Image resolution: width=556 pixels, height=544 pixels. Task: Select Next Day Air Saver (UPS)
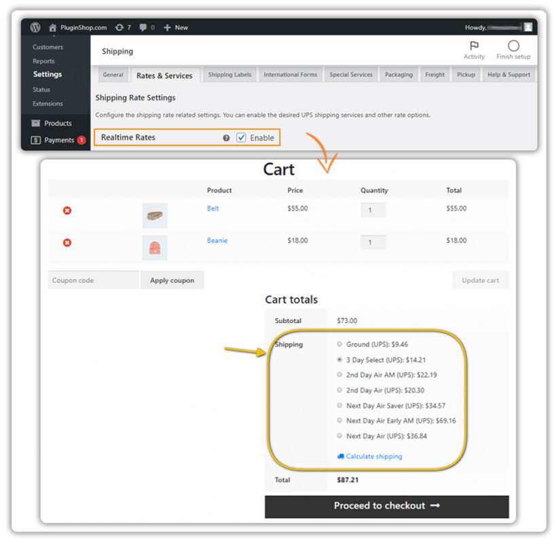pos(339,405)
